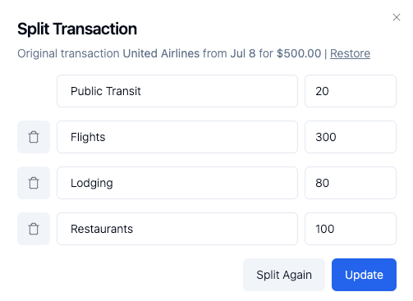413x301 pixels.
Task: Click the Split Again button
Action: [284, 275]
